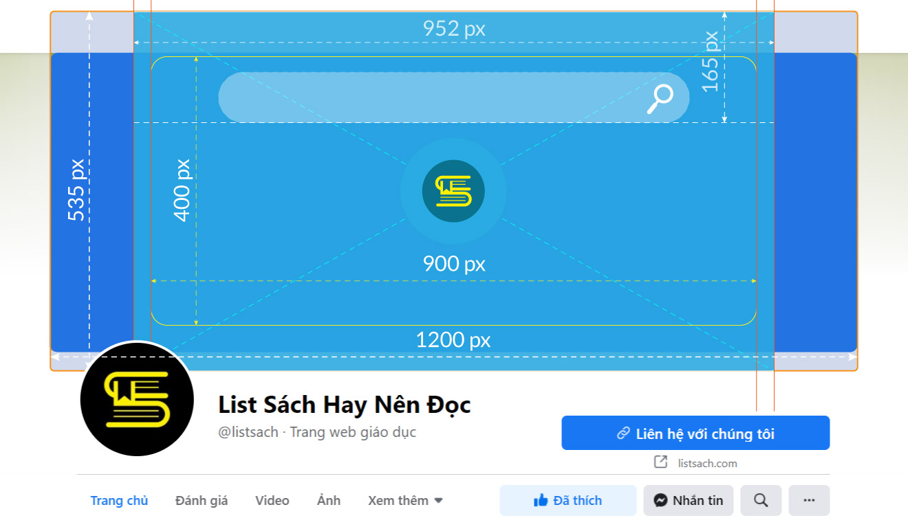Click Liên hệ với chúng tôi button

(x=695, y=433)
